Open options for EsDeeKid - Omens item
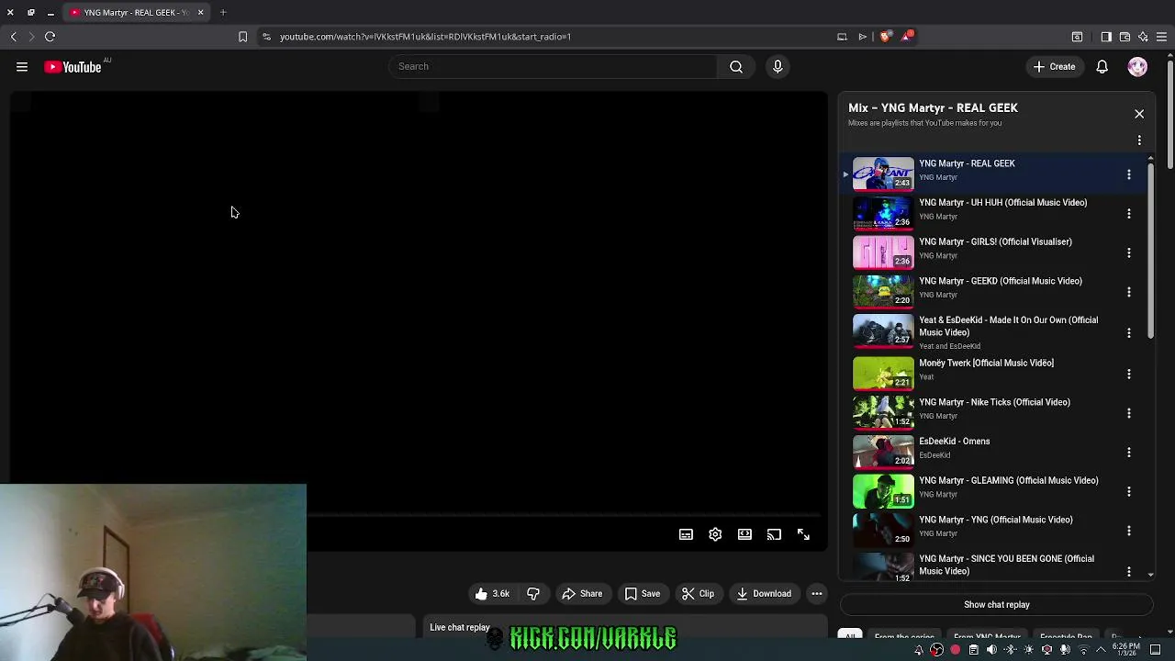The image size is (1175, 661). point(1129,453)
